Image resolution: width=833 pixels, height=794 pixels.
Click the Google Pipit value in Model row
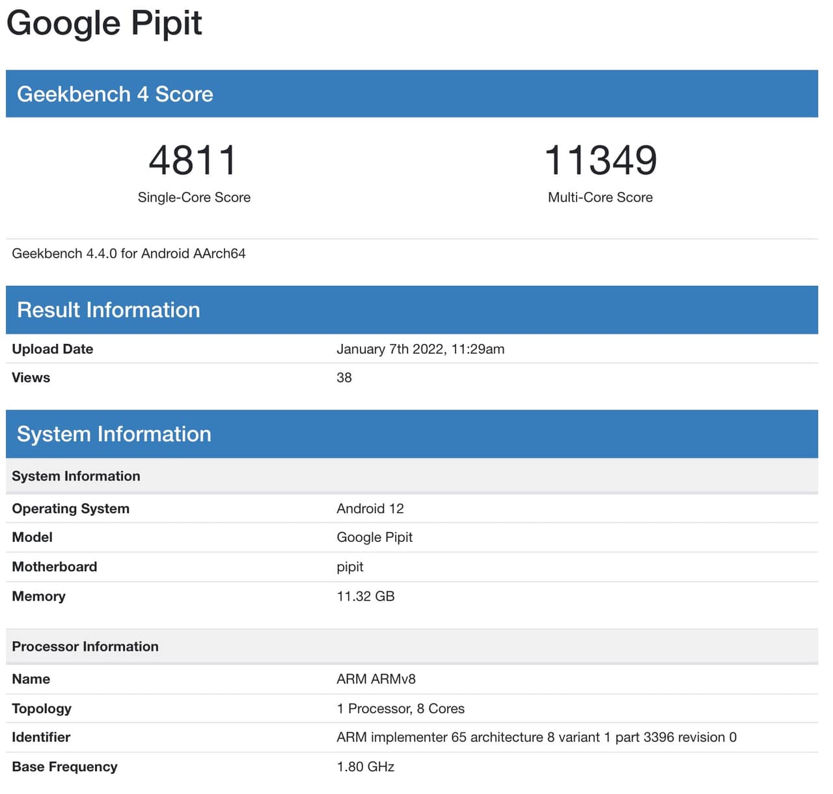pos(374,537)
